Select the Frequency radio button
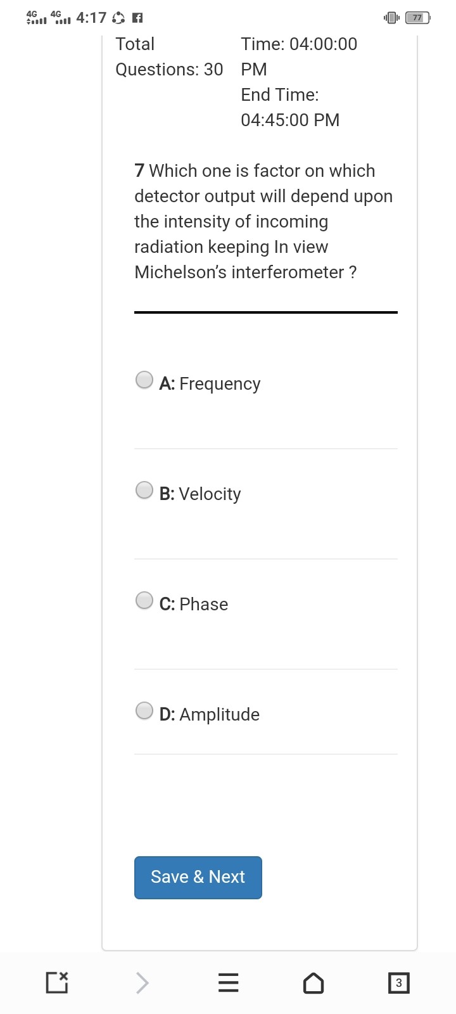Image resolution: width=456 pixels, height=1014 pixels. pyautogui.click(x=144, y=380)
